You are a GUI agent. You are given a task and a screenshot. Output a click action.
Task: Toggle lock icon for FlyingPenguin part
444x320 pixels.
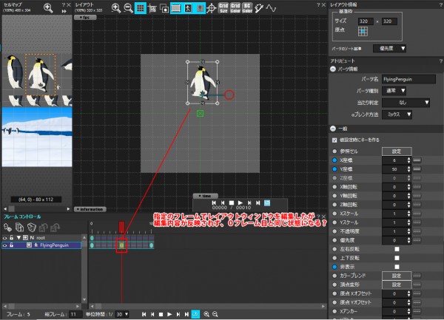(11, 245)
